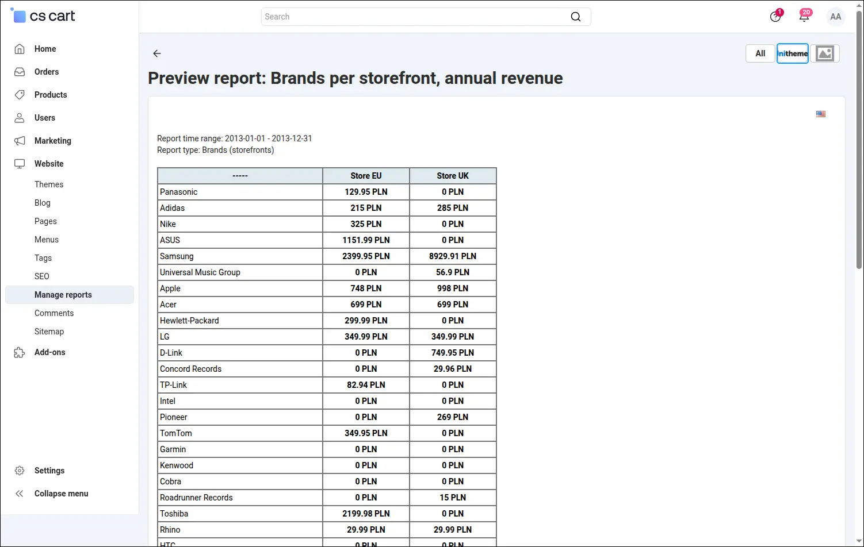Click the Hewlett-Packard row label
Viewport: 864px width, 547px height.
coord(189,321)
